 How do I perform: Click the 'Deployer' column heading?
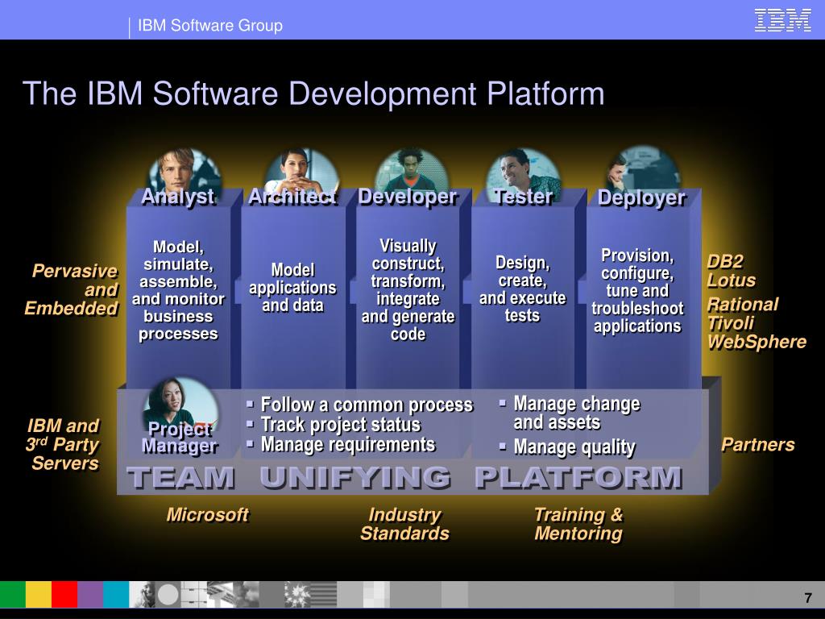[641, 198]
